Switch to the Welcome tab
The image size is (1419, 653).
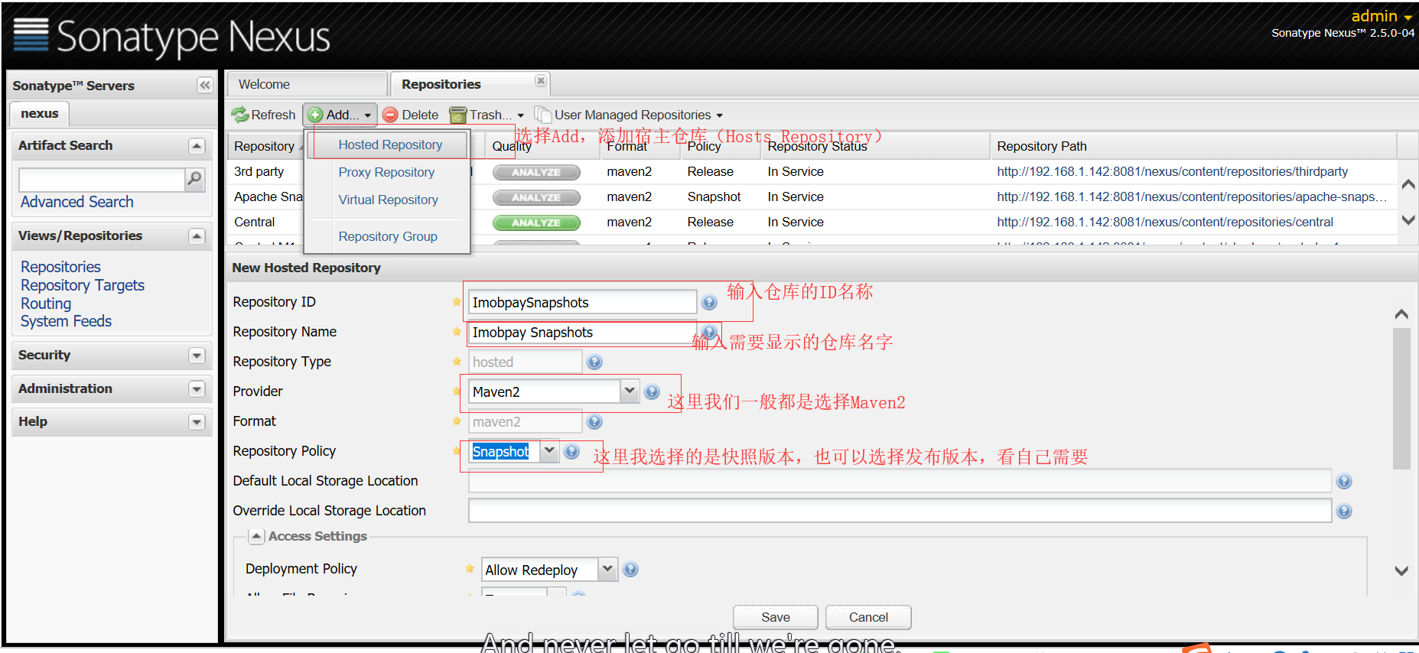click(x=307, y=84)
